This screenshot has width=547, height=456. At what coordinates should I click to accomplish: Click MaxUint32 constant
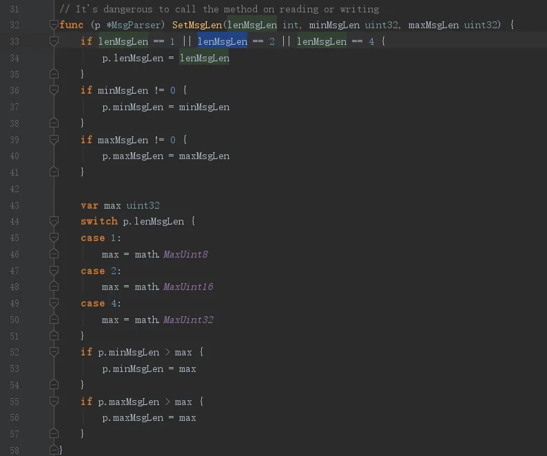(188, 320)
